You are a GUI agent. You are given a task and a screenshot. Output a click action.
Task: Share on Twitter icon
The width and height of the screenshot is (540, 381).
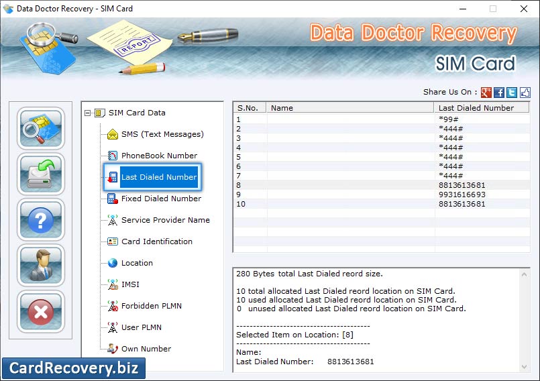[x=512, y=93]
